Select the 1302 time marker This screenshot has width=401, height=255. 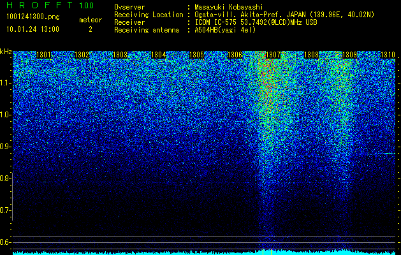(x=82, y=55)
